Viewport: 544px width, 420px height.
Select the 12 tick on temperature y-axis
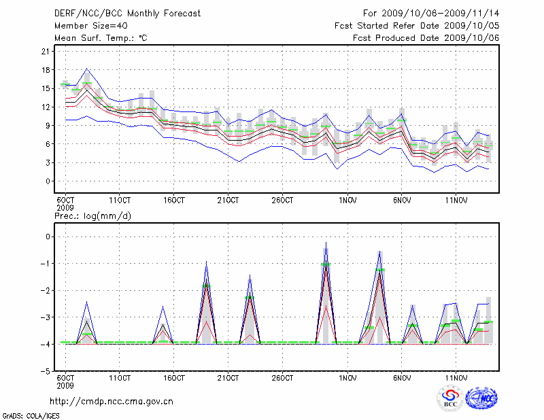tap(48, 107)
